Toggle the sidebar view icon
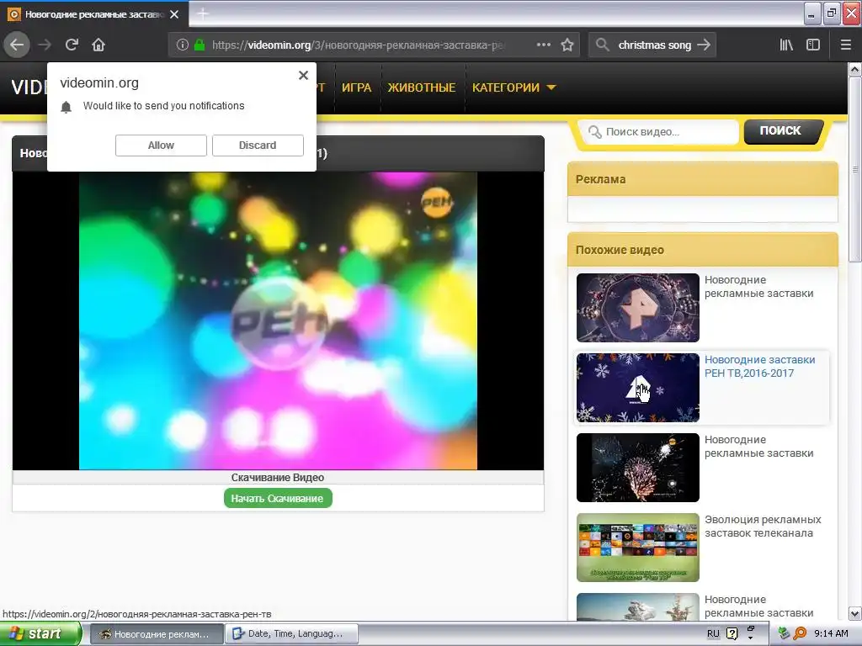The image size is (862, 646). click(x=813, y=45)
